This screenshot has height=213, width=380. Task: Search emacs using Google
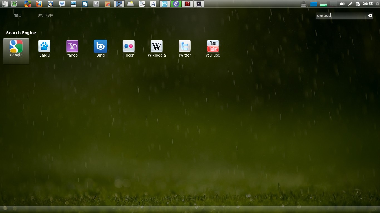tap(16, 51)
